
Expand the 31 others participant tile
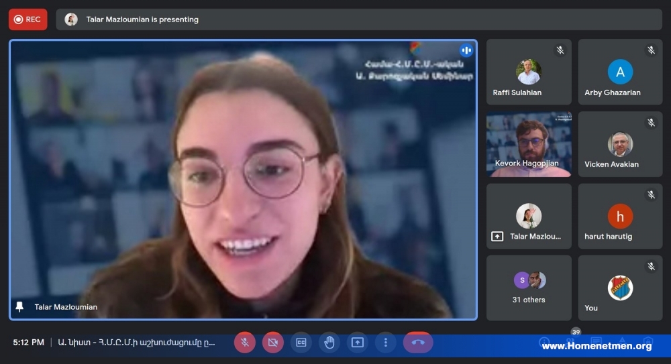point(529,288)
